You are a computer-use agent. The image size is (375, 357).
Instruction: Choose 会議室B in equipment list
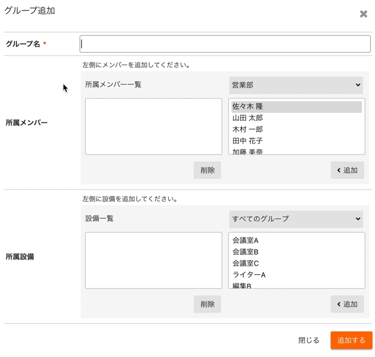tap(246, 252)
